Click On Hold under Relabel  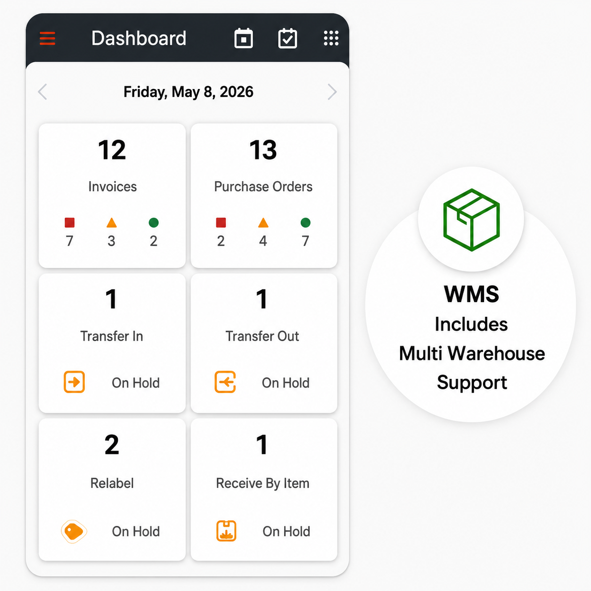pos(136,531)
